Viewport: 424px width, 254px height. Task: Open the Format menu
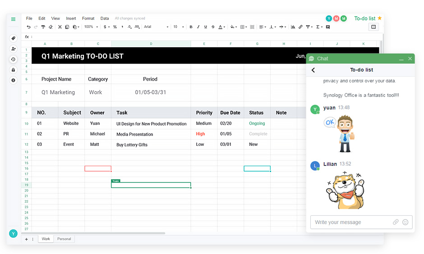[x=88, y=18]
